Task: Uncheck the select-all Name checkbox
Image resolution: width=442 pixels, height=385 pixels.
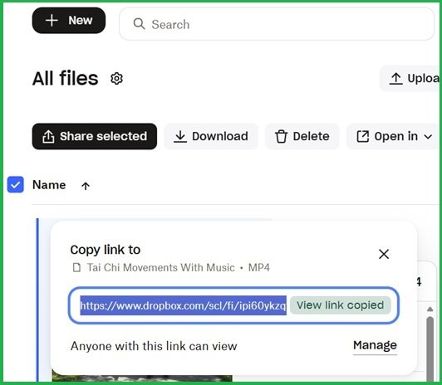Action: 16,185
